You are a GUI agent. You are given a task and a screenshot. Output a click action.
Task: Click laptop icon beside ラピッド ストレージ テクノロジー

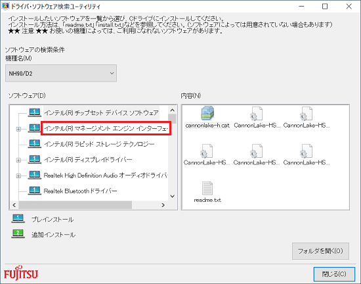pyautogui.click(x=35, y=144)
